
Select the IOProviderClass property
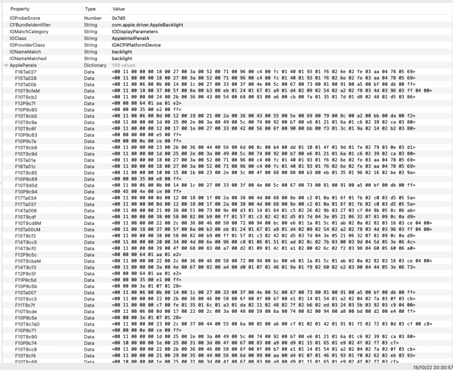click(27, 45)
